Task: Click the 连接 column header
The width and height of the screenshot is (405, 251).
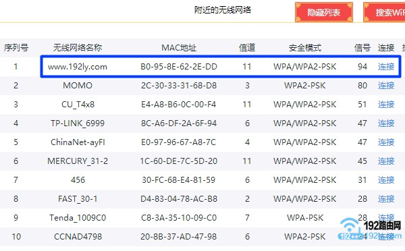Action: pyautogui.click(x=386, y=47)
